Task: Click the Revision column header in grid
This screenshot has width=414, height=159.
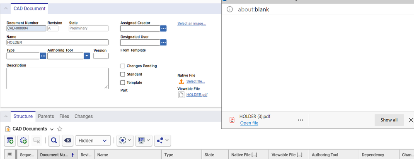Action: [86, 155]
